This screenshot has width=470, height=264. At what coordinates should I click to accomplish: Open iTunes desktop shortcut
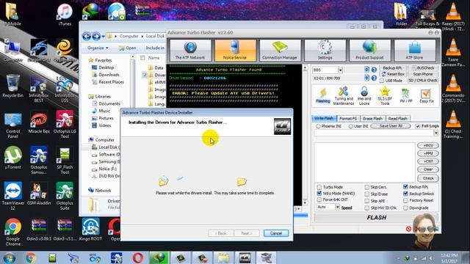click(65, 15)
